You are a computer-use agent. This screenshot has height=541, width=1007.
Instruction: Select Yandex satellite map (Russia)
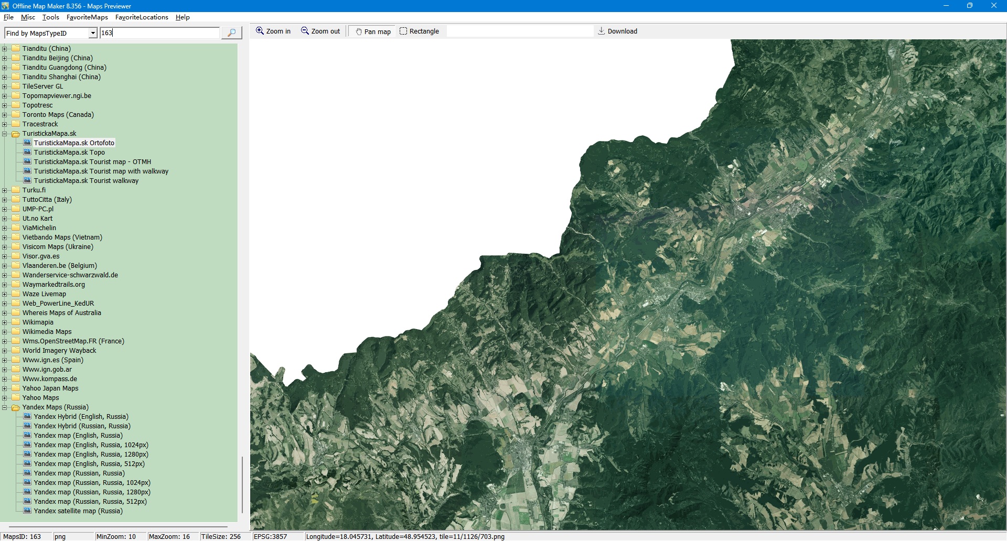pyautogui.click(x=78, y=511)
